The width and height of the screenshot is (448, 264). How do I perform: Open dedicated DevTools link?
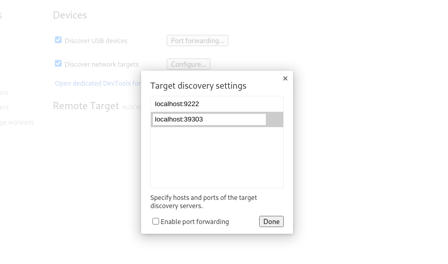click(98, 84)
